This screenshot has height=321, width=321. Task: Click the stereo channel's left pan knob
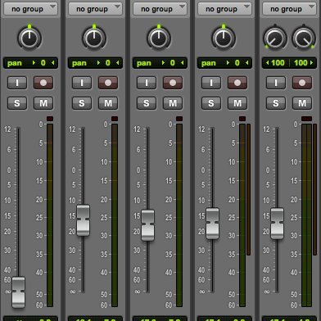click(x=274, y=38)
